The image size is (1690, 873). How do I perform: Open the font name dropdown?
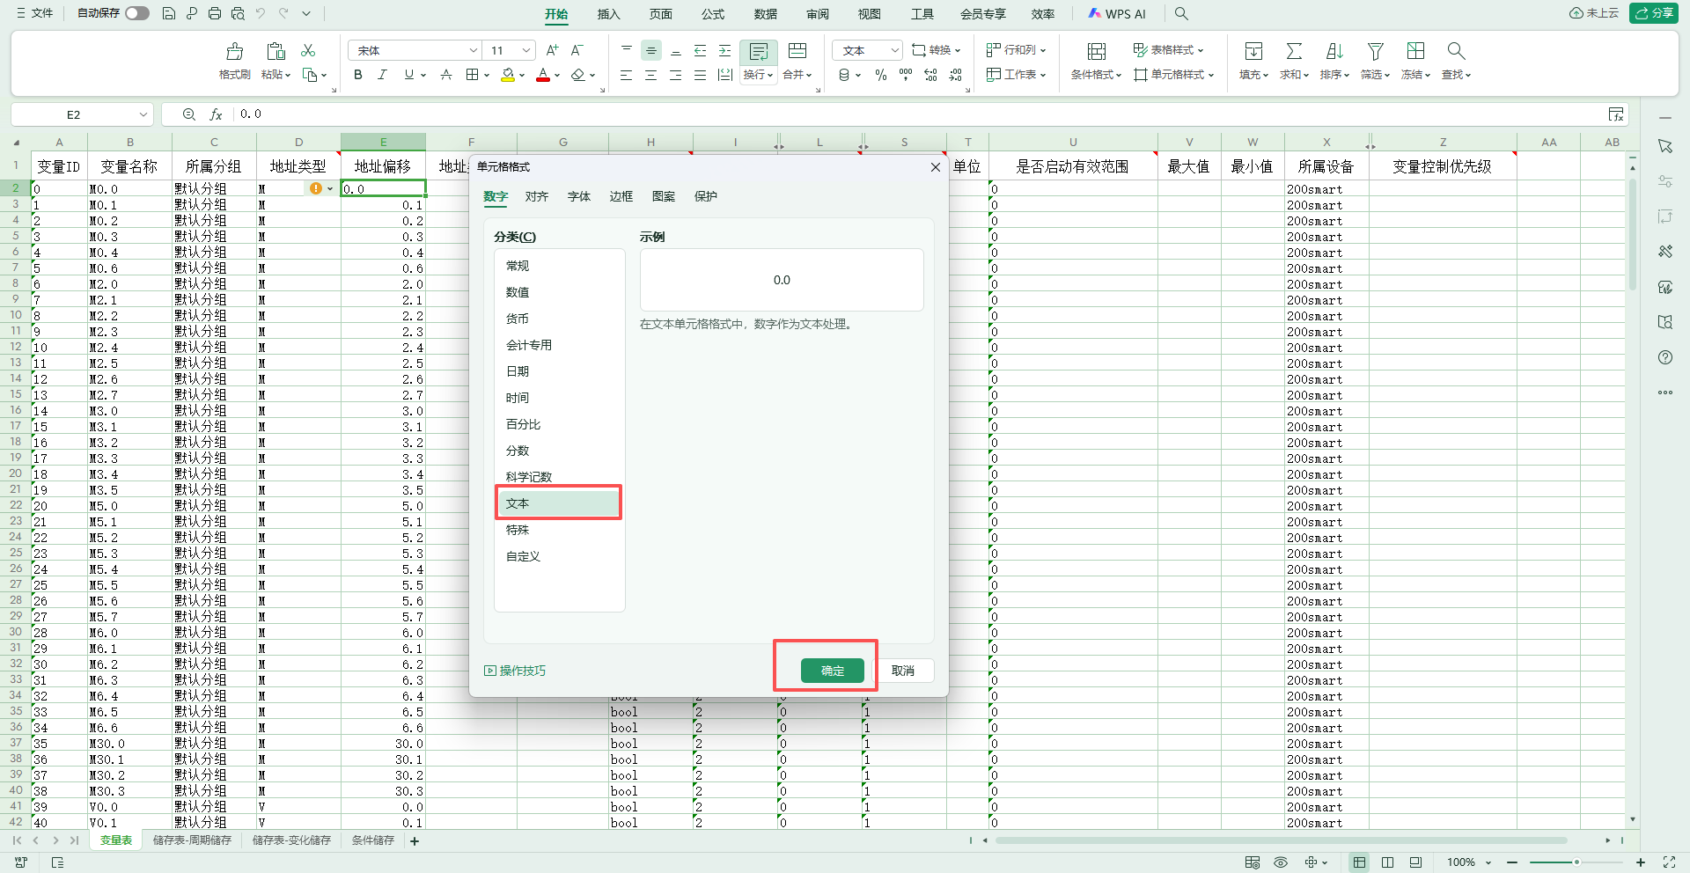point(473,50)
